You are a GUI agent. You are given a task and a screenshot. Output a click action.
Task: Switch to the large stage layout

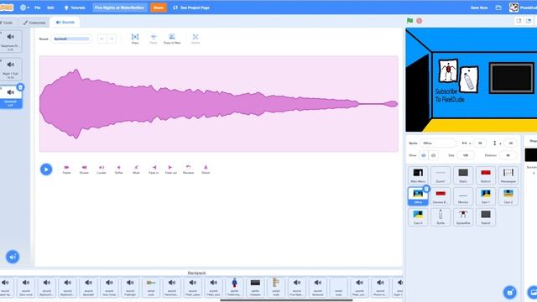point(529,21)
